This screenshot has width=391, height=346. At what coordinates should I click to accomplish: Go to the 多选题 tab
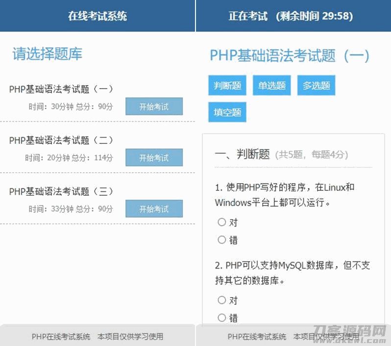click(x=316, y=86)
